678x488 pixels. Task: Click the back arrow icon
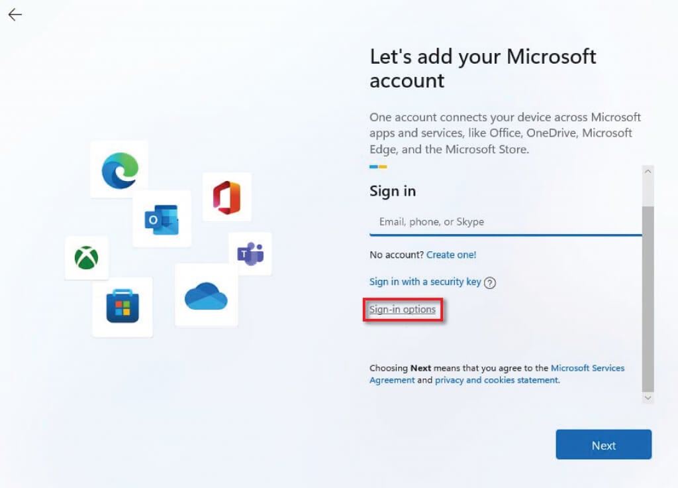pyautogui.click(x=15, y=15)
